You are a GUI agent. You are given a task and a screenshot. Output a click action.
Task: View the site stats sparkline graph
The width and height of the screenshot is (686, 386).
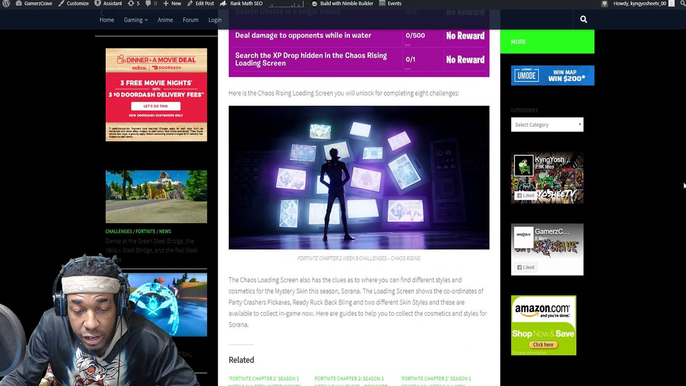point(286,3)
